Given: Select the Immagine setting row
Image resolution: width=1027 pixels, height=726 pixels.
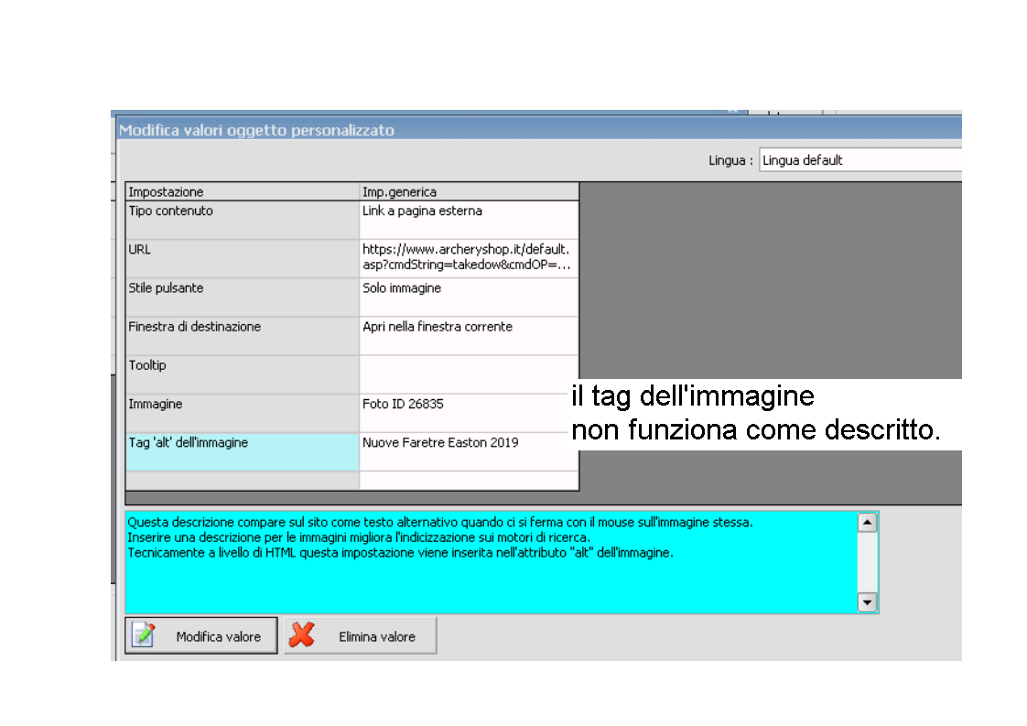Looking at the screenshot, I should coord(352,414).
